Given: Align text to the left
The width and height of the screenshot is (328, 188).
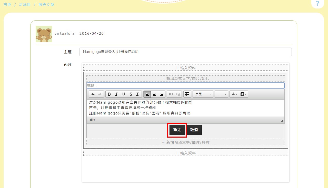Looking at the screenshot, I should (147, 94).
